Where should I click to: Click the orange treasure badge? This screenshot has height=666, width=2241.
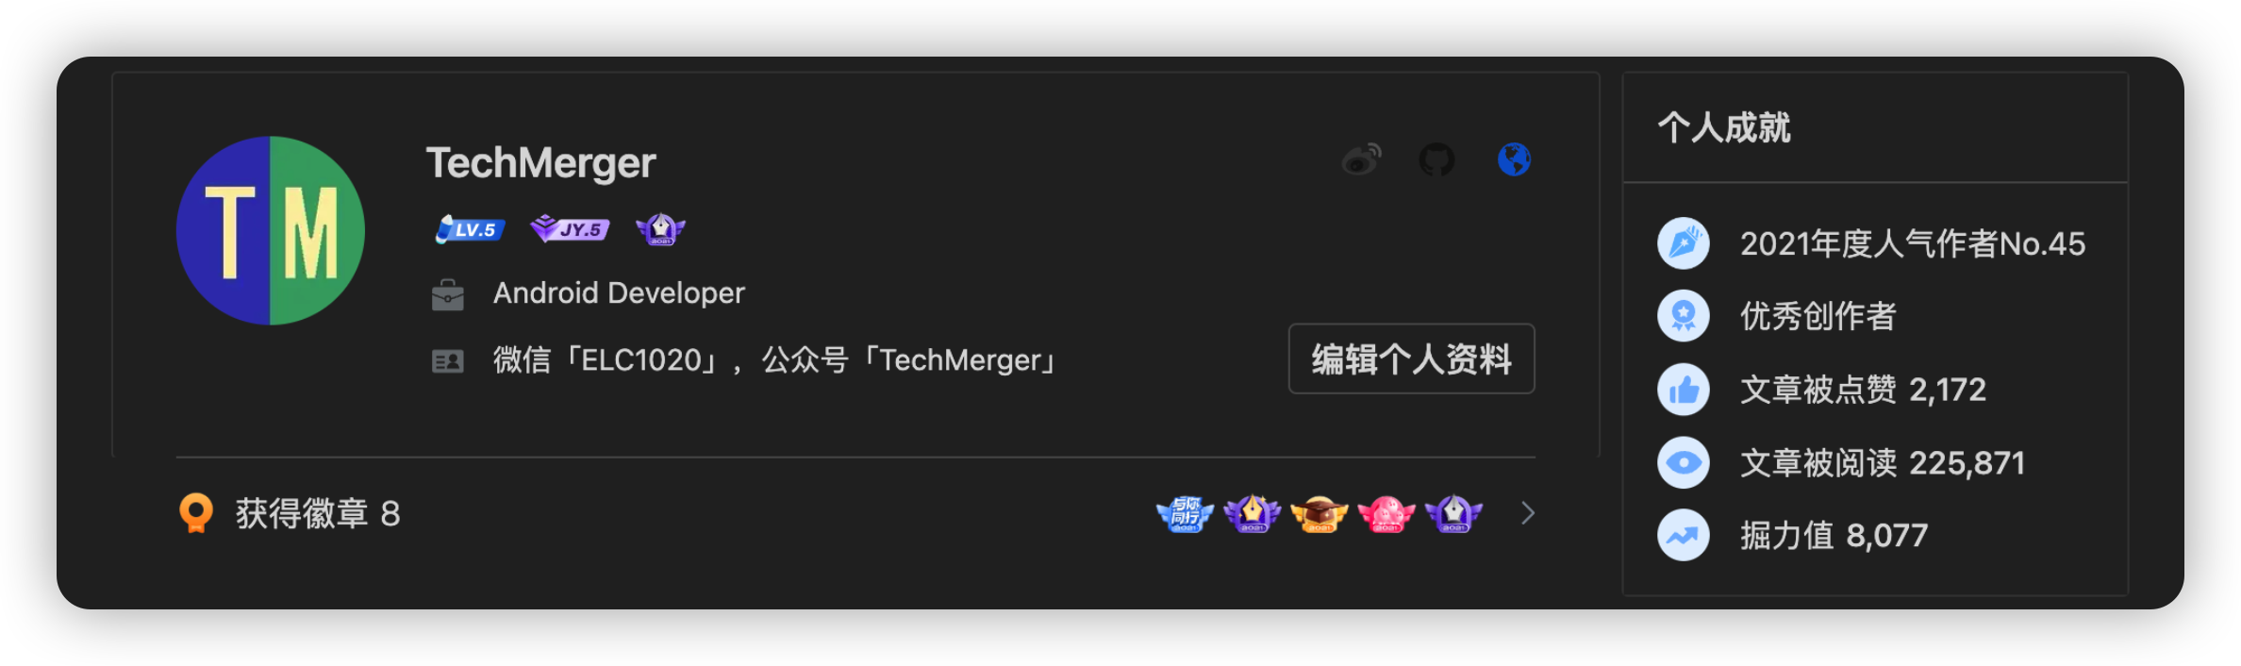click(1319, 514)
